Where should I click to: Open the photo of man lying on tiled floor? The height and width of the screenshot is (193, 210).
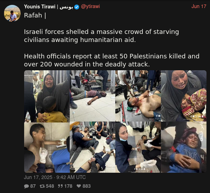point(92,96)
